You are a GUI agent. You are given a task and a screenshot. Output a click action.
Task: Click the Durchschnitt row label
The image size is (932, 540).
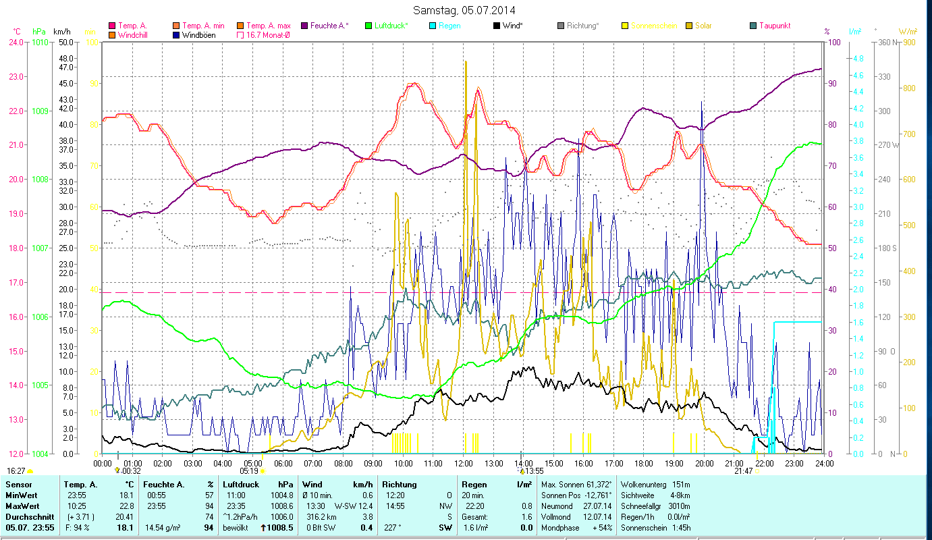pyautogui.click(x=28, y=517)
